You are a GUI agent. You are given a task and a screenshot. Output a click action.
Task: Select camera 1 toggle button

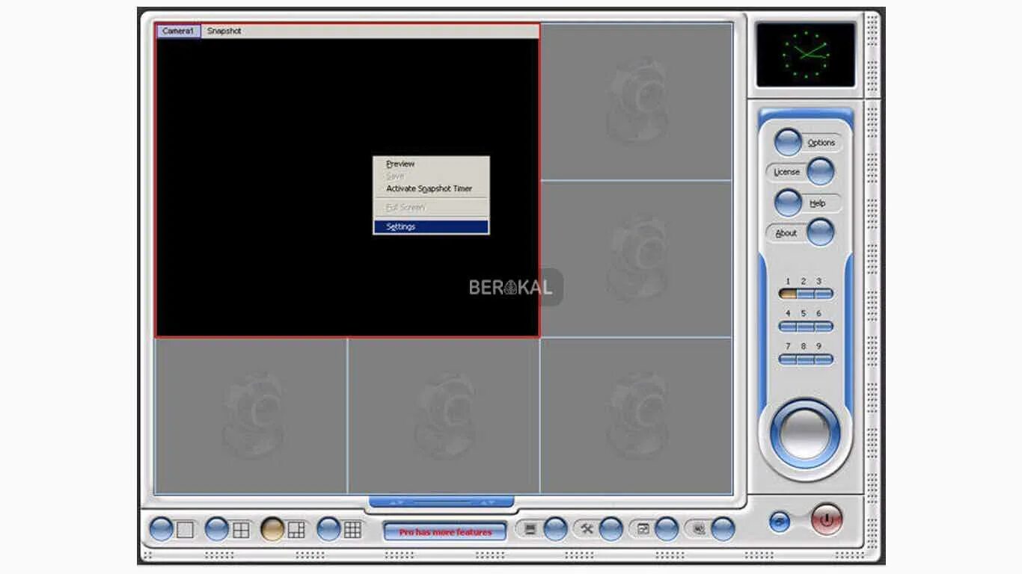tap(788, 294)
